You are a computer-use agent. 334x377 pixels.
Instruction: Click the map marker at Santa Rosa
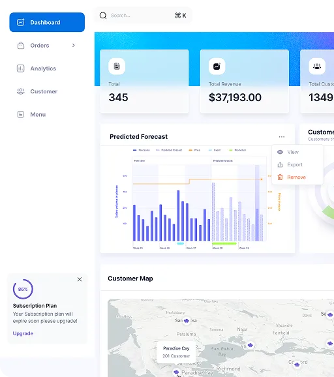click(x=187, y=320)
